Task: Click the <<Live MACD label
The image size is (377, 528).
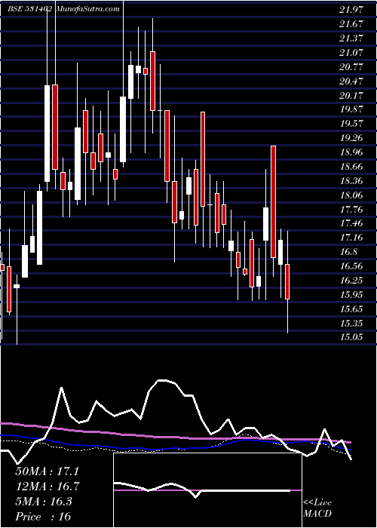Action: [x=317, y=508]
